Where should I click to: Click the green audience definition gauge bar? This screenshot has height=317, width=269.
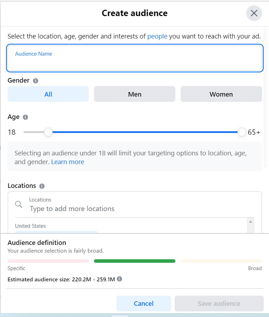[135, 261]
